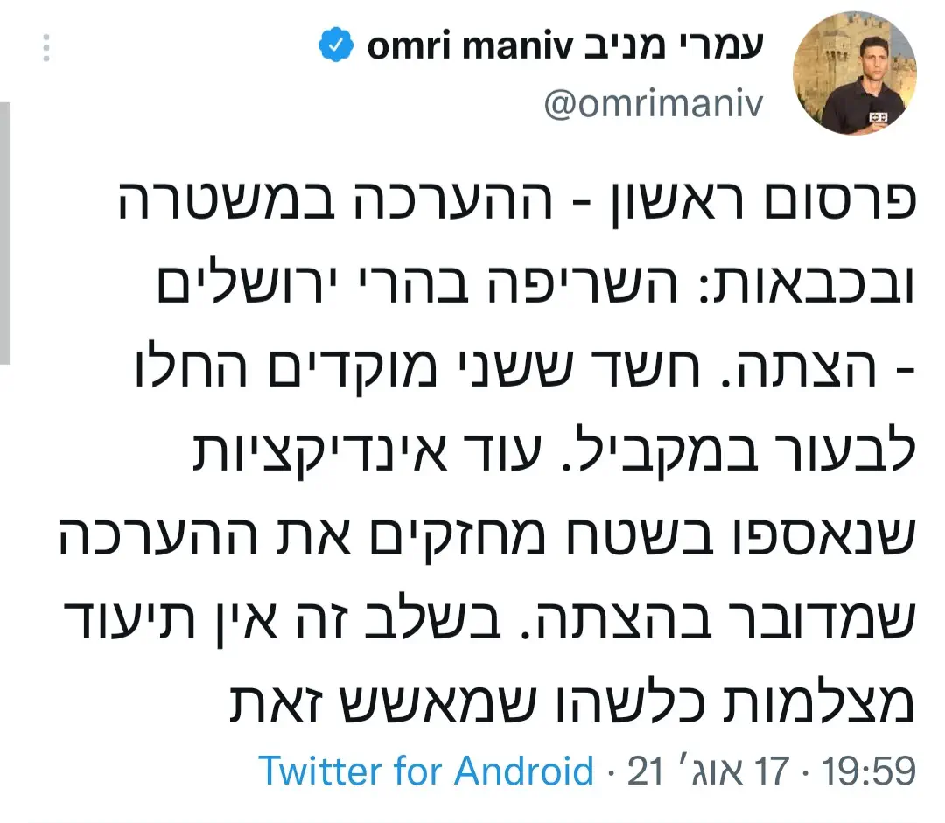Click the gray scrollbar on left edge

[x=4, y=232]
